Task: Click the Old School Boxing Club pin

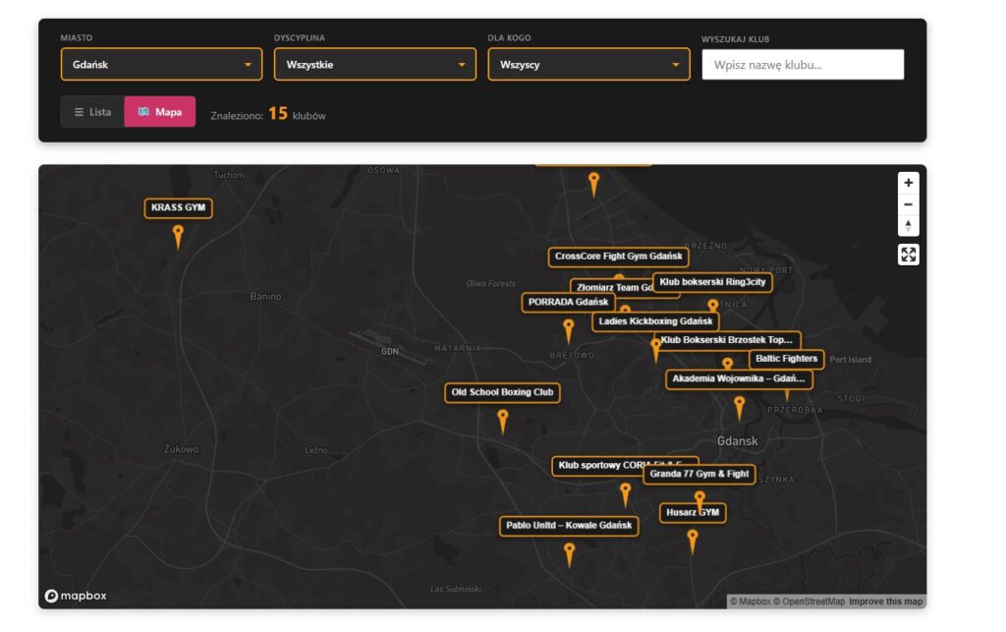Action: tap(503, 422)
